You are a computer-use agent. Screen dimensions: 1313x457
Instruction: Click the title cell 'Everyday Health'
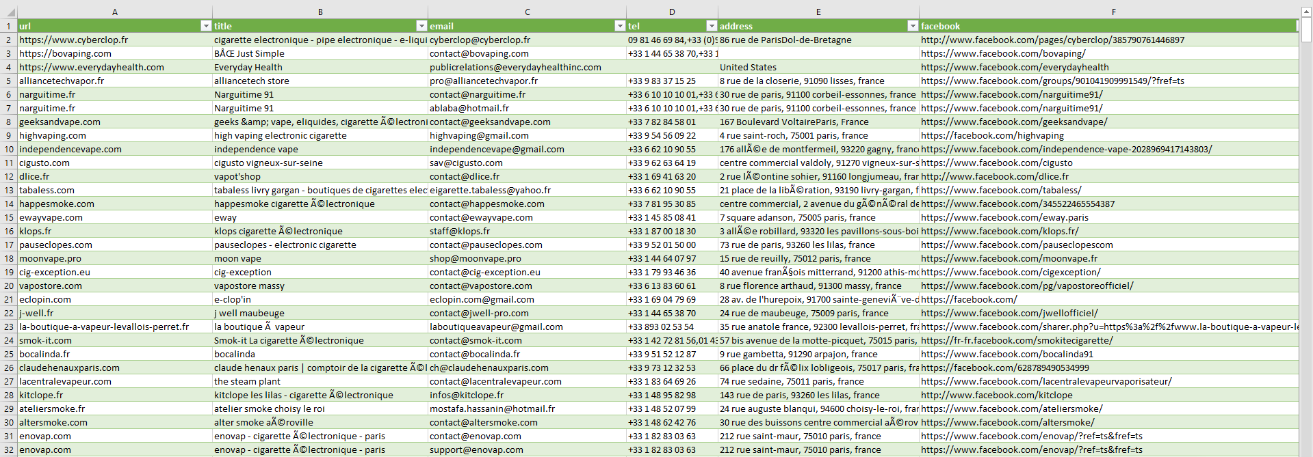point(320,67)
